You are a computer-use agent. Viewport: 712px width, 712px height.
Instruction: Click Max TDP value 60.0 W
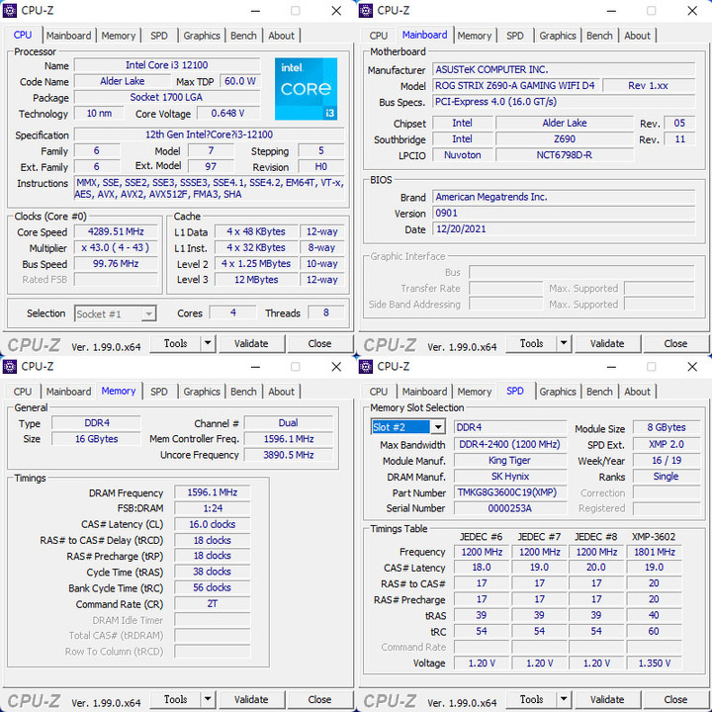239,81
